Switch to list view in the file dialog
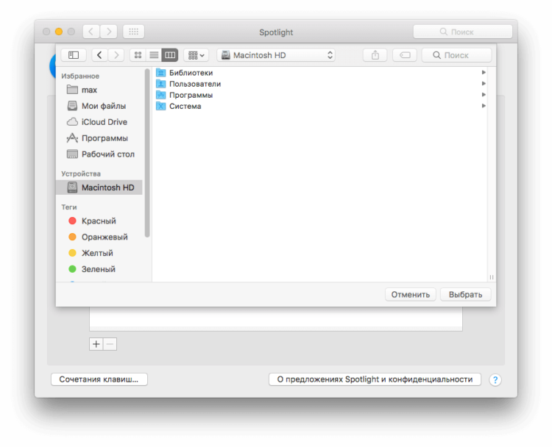This screenshot has width=552, height=447. pyautogui.click(x=154, y=55)
